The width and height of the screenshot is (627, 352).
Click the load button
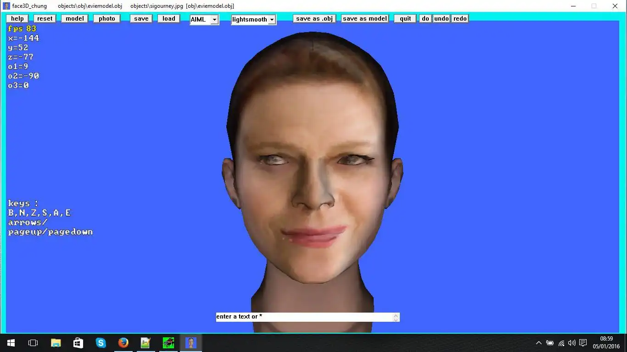[169, 19]
